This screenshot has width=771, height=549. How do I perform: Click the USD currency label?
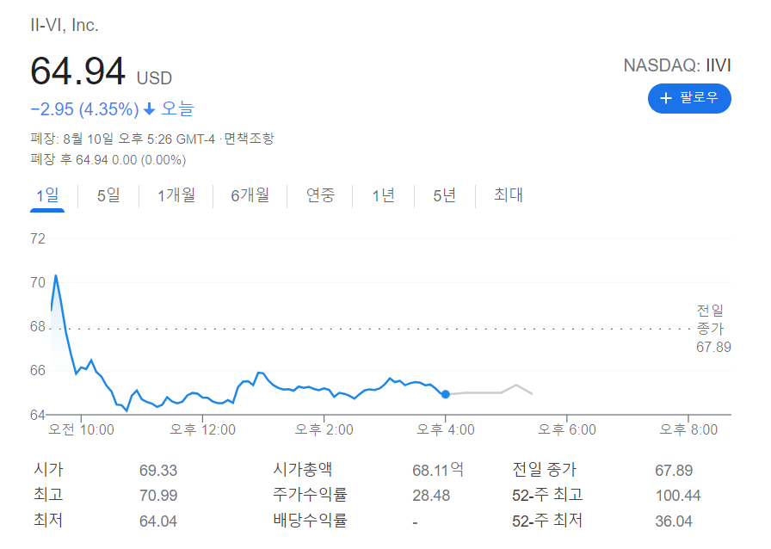154,78
